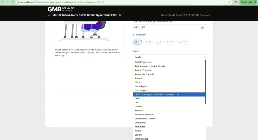Click the Finish update button

tap(248, 2)
